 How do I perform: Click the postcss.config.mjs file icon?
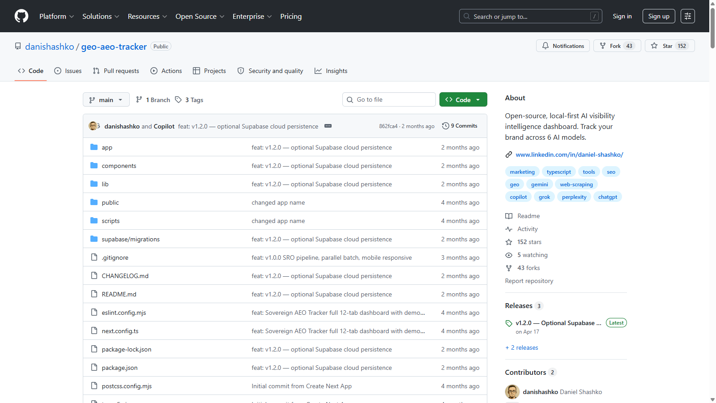coord(94,386)
